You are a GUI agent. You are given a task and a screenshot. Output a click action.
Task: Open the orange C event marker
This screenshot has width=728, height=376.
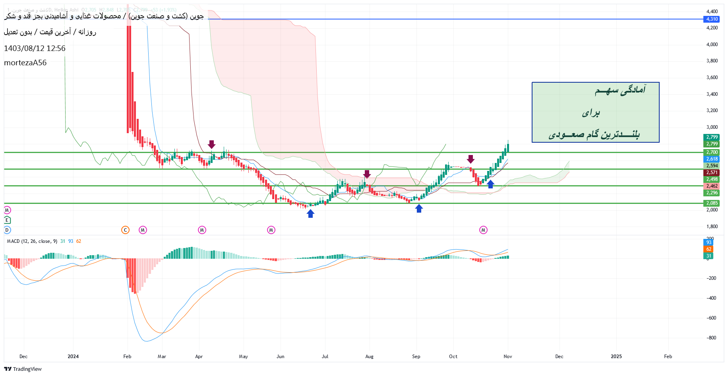(x=125, y=230)
